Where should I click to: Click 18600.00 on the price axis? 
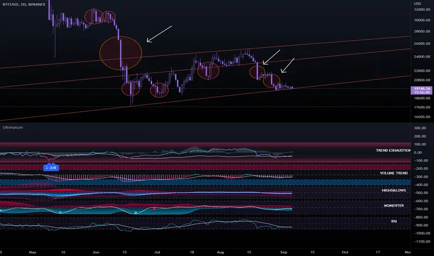tap(422, 98)
